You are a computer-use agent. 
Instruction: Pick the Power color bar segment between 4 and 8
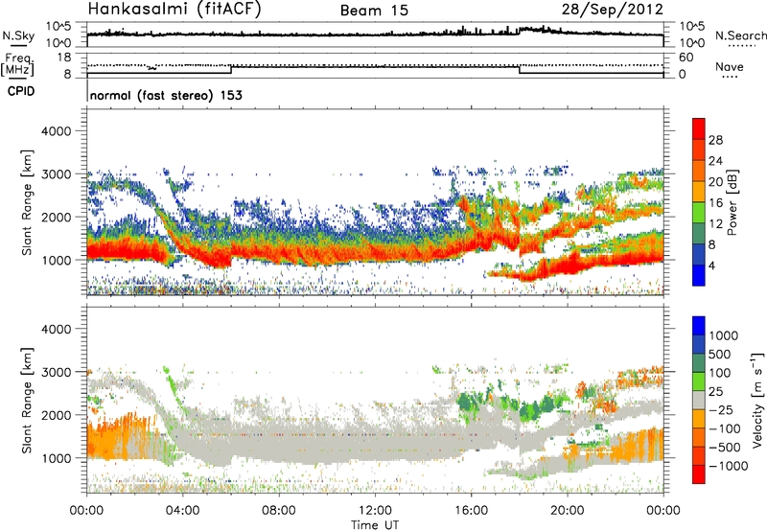pos(699,254)
